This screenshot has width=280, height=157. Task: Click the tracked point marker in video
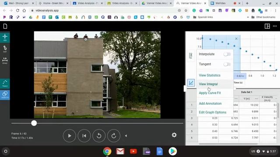(86, 39)
